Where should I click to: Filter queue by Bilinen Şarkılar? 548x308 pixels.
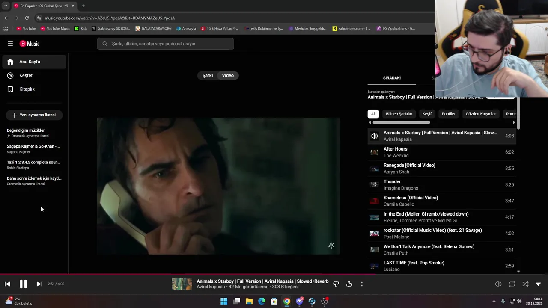399,114
